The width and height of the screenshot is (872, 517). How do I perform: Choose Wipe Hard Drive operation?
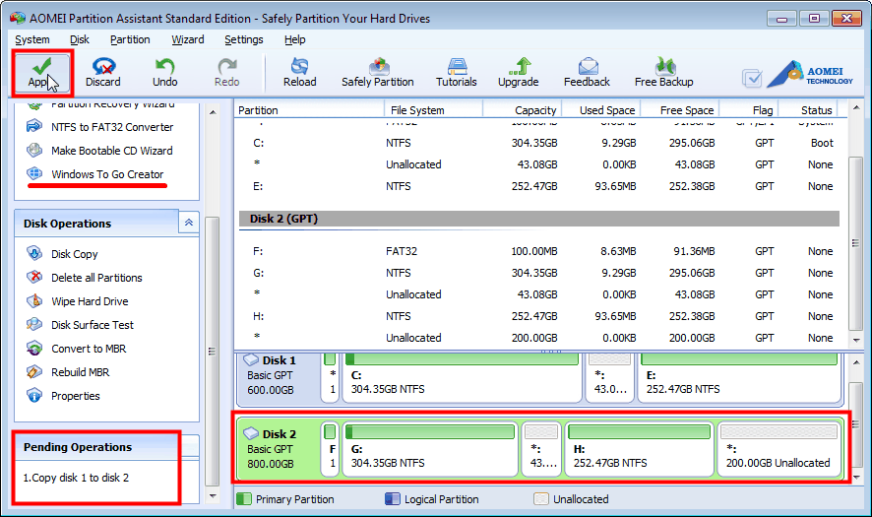(x=78, y=301)
